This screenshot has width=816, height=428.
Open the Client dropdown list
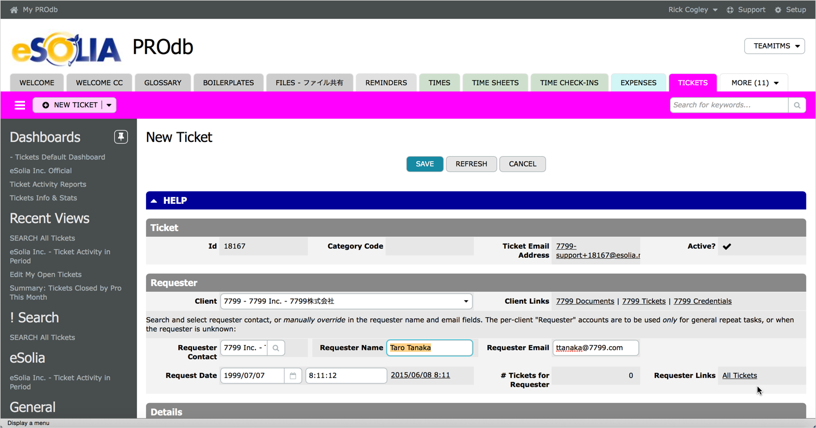466,301
